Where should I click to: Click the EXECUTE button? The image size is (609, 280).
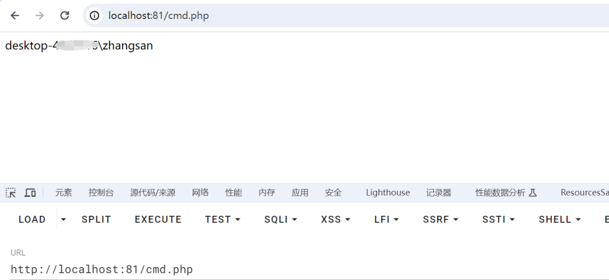point(158,219)
